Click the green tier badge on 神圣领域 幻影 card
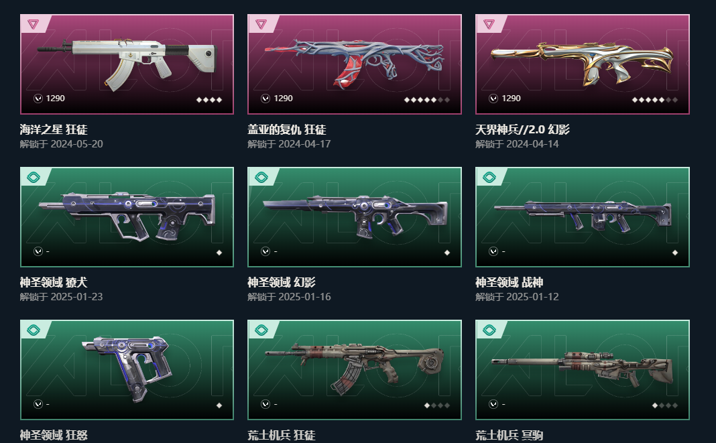The image size is (716, 443). (261, 177)
